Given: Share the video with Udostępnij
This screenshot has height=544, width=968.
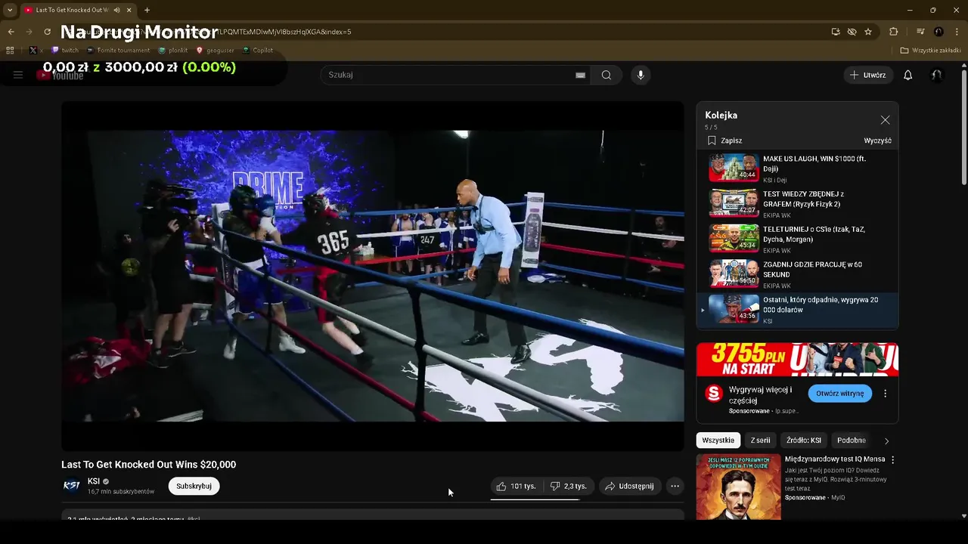Looking at the screenshot, I should (x=630, y=486).
